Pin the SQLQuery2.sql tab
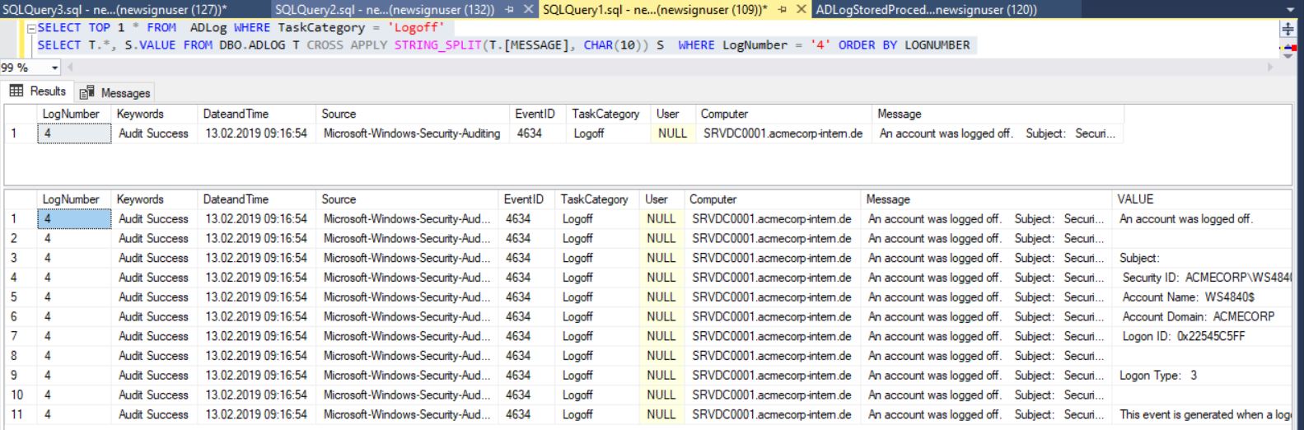1304x430 pixels. click(x=510, y=10)
